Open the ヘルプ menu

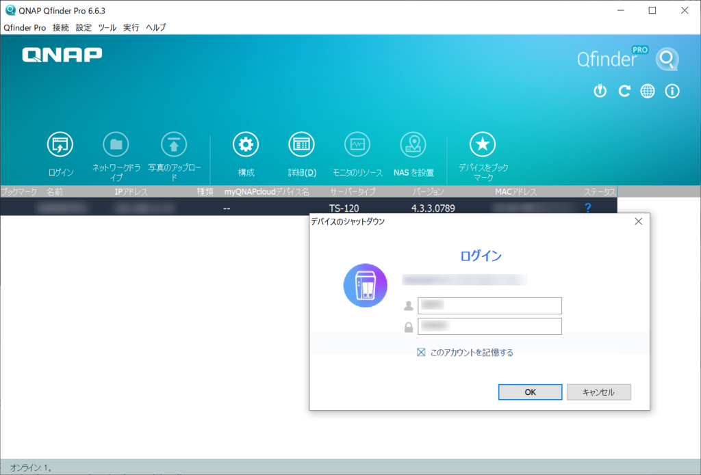point(155,27)
